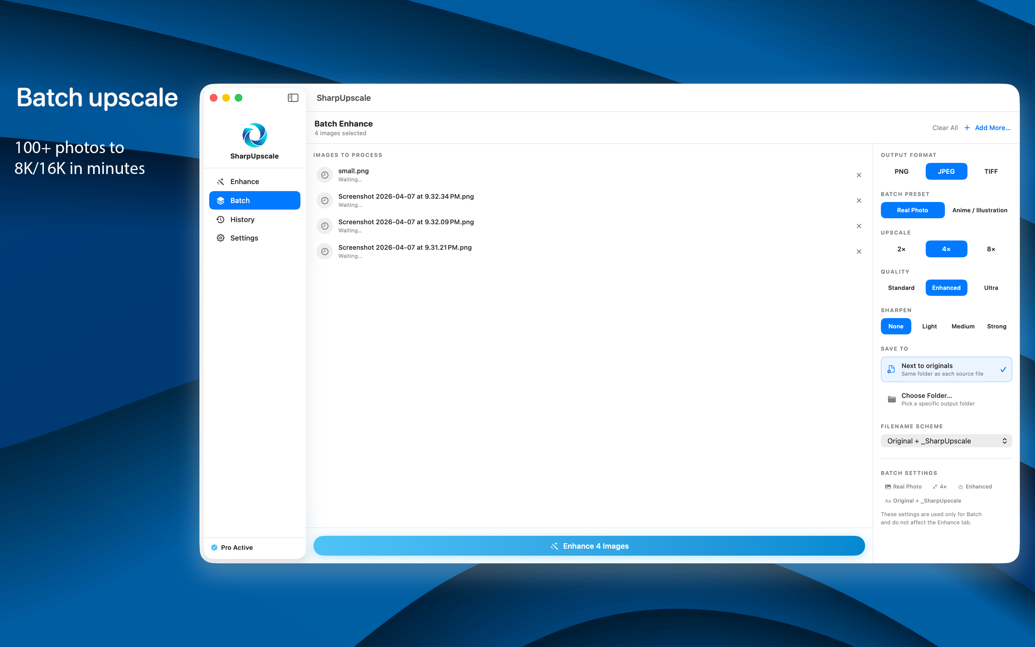Open Settings via the gear icon
Screen dimensions: 1035x647
221,238
